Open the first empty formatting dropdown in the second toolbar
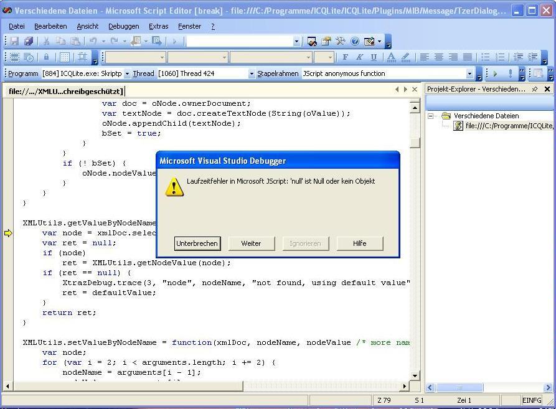 (162, 57)
